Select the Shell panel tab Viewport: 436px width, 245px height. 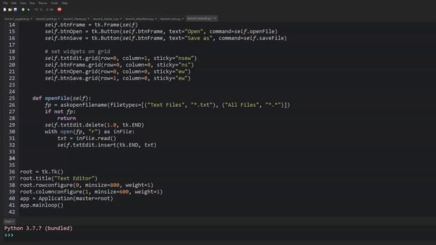pos(9,222)
